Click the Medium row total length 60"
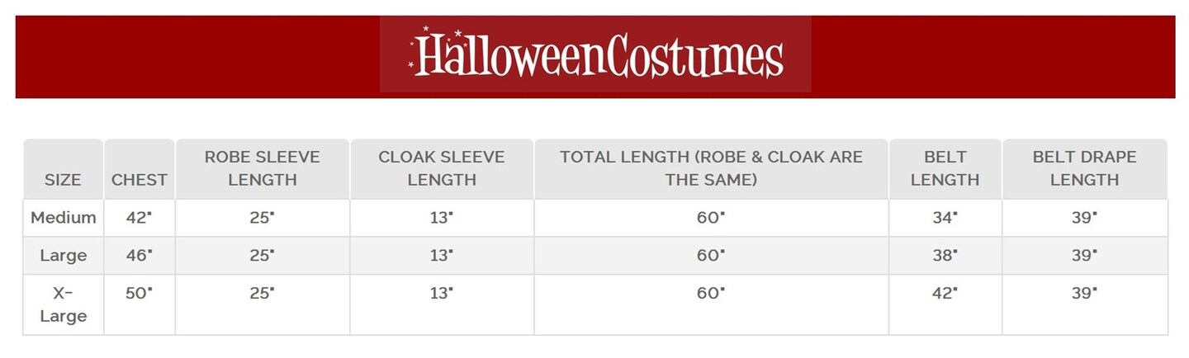The width and height of the screenshot is (1189, 358). coord(710,218)
